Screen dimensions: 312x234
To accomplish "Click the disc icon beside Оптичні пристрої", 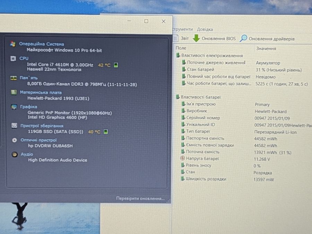I will coord(15,140).
